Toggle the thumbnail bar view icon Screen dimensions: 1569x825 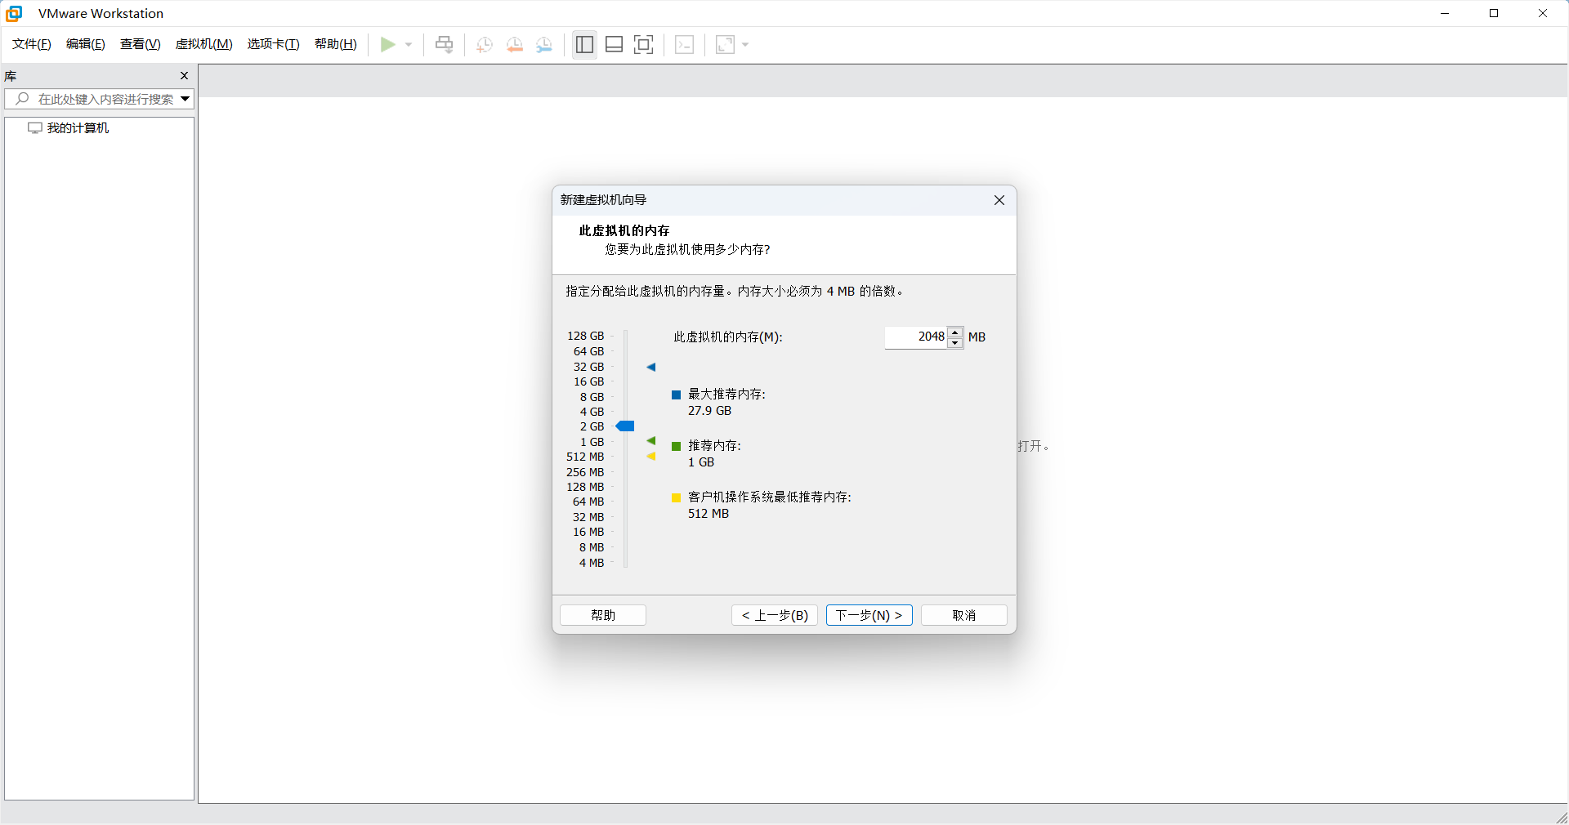pyautogui.click(x=615, y=44)
